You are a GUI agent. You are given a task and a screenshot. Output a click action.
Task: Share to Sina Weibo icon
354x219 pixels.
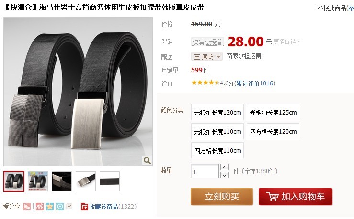40,207
